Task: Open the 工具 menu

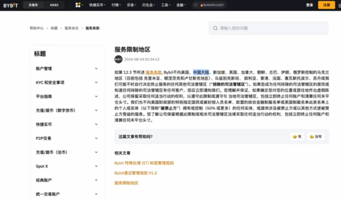Action: [166, 5]
